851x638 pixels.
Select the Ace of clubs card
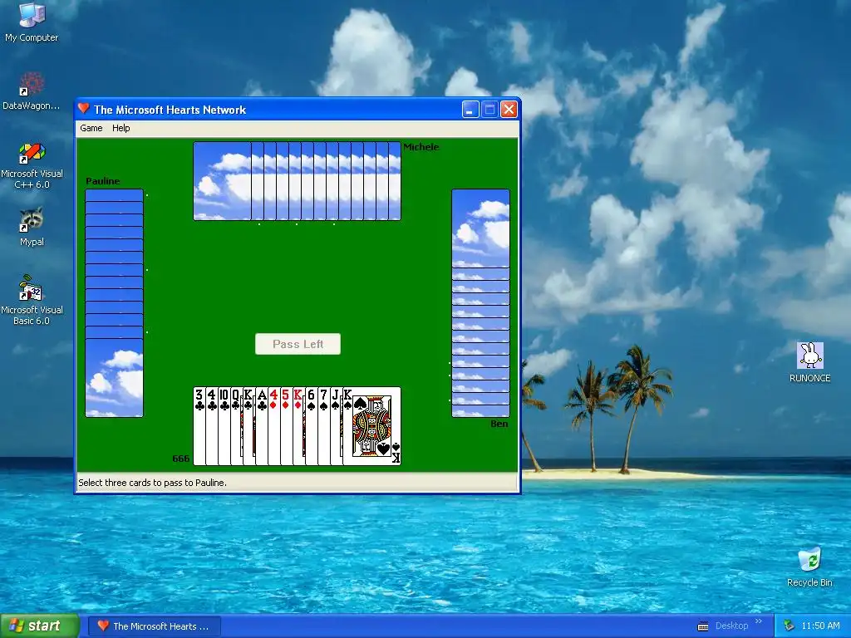pos(262,426)
